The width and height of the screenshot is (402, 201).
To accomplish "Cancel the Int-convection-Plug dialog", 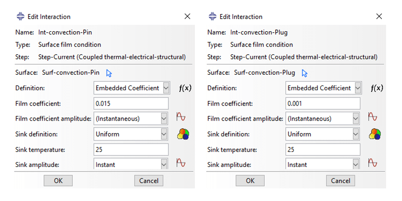I will (340, 181).
